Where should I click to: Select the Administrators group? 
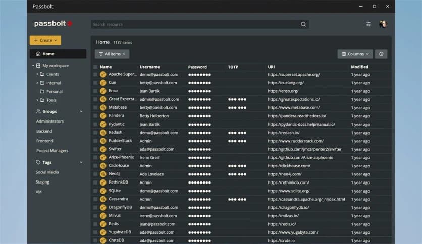(50, 121)
